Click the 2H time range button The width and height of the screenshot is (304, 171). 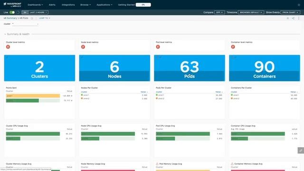pos(25,12)
